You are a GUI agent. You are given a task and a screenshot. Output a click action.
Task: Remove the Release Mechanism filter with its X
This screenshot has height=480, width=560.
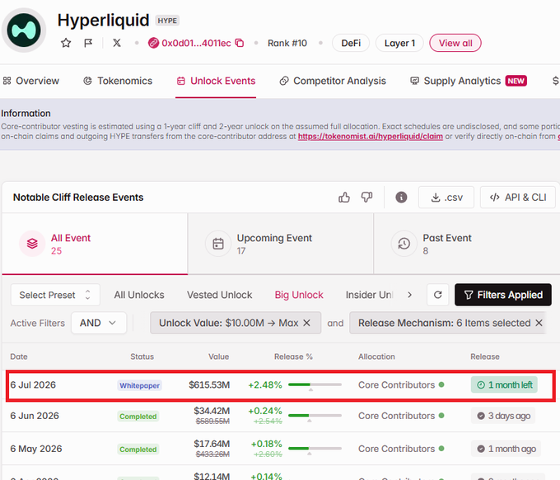pyautogui.click(x=539, y=323)
